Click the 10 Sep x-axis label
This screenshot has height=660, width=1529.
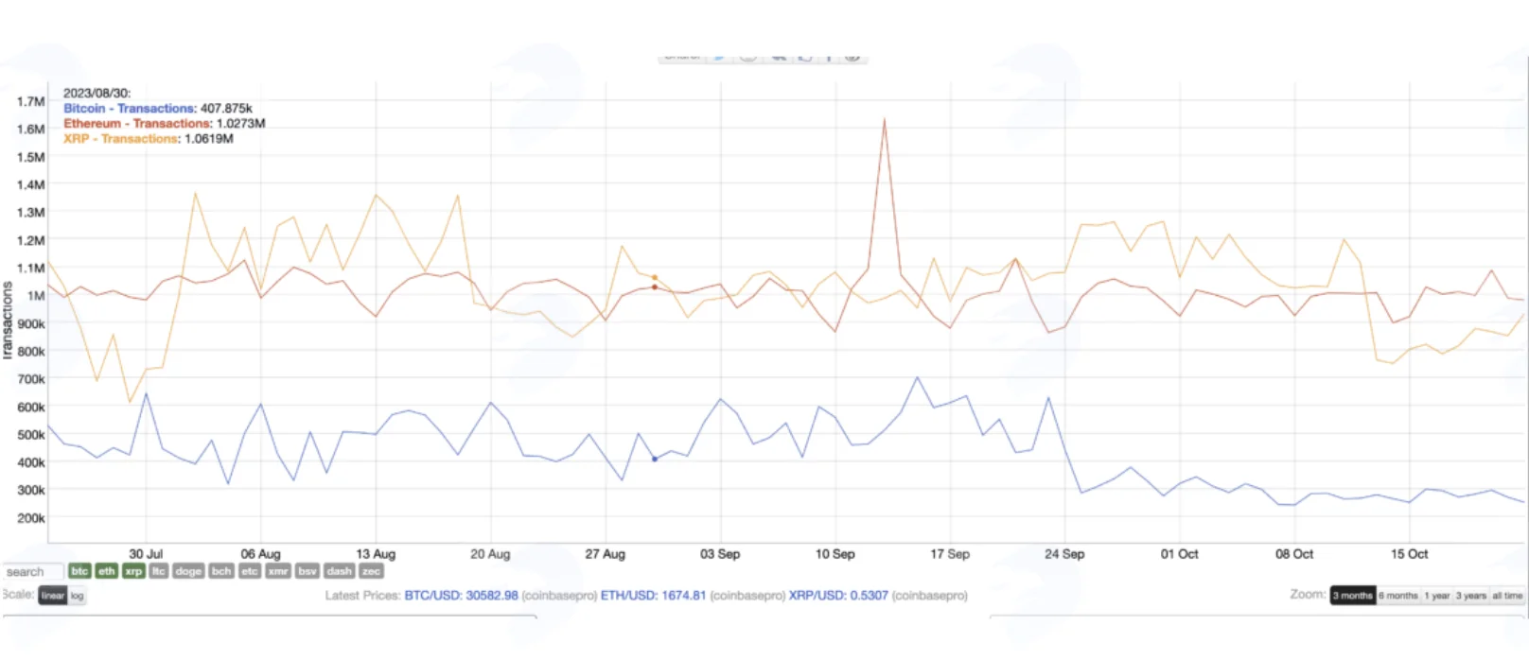tap(835, 554)
